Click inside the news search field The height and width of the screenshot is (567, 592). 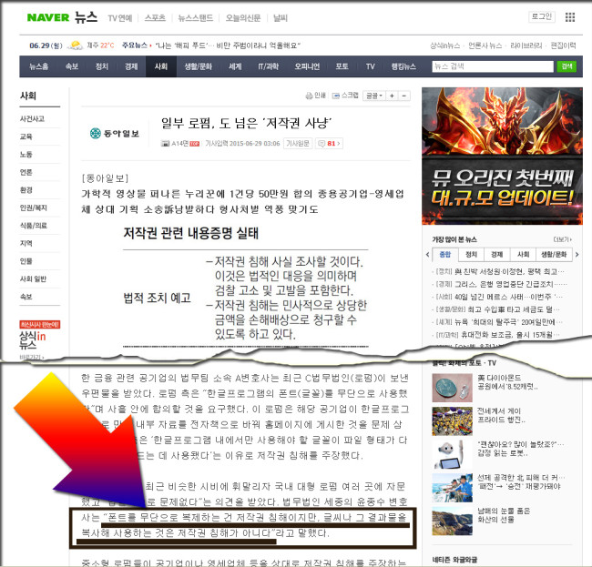[x=492, y=66]
